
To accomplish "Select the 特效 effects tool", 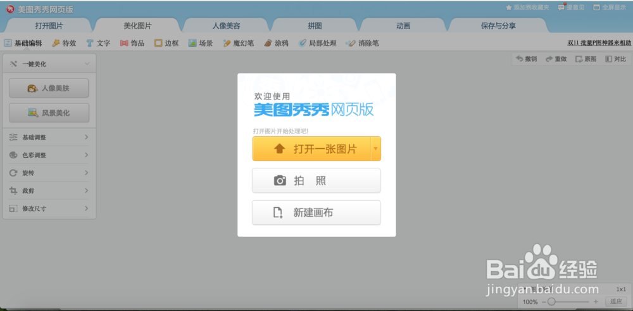I will pos(64,43).
